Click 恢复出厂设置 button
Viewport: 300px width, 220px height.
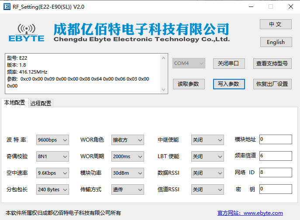click(272, 84)
